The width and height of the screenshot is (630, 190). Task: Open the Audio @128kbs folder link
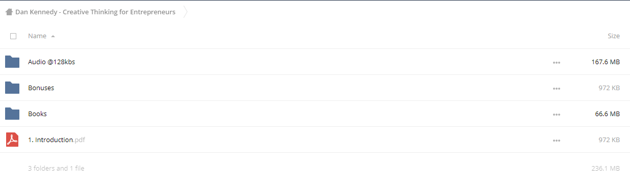pyautogui.click(x=51, y=62)
